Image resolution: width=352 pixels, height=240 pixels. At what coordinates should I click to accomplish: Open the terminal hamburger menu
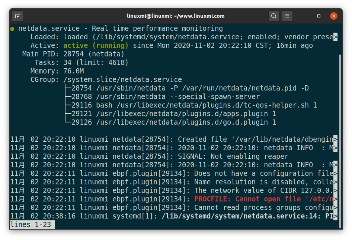(287, 16)
